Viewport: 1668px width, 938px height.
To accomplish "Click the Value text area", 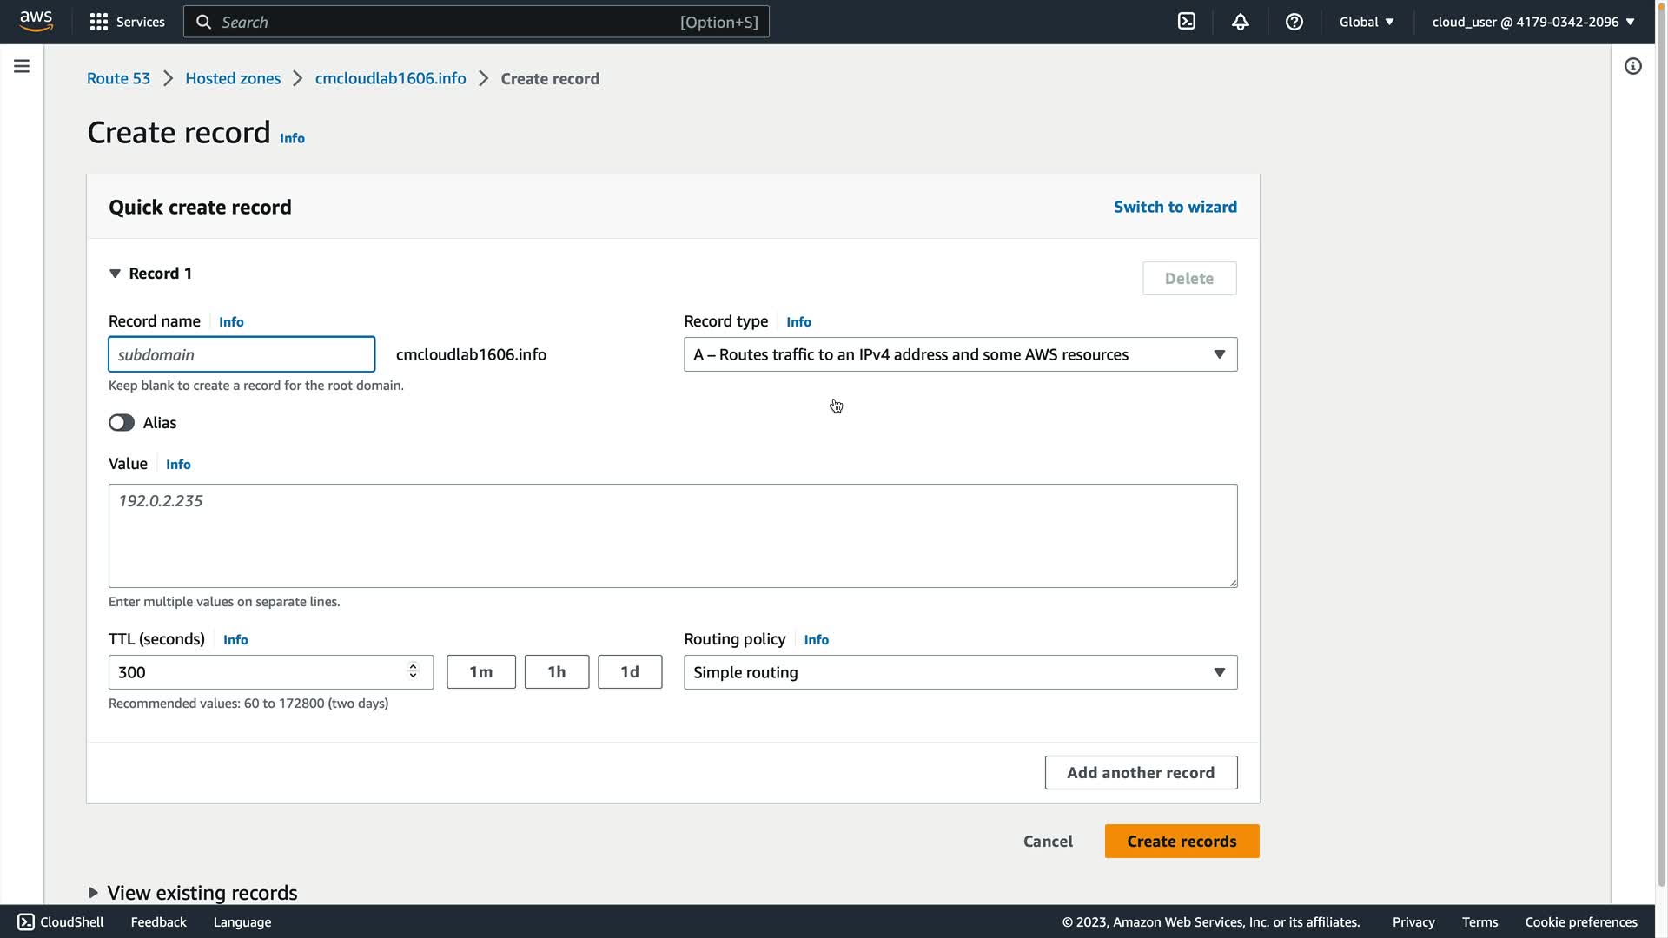I will click(x=672, y=535).
